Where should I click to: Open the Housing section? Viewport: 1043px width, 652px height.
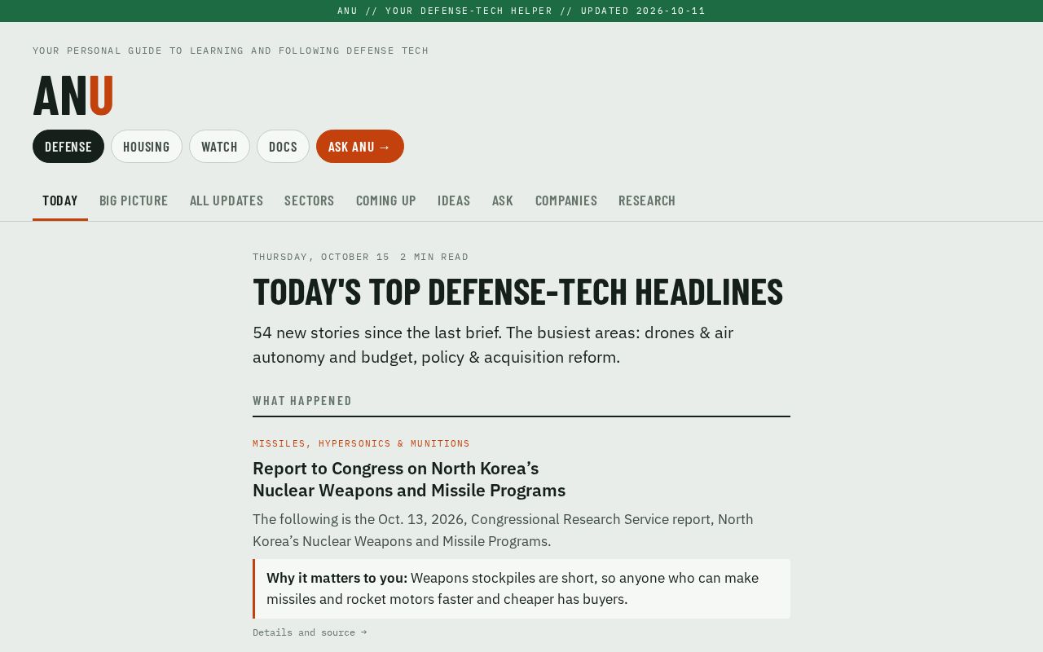click(147, 147)
